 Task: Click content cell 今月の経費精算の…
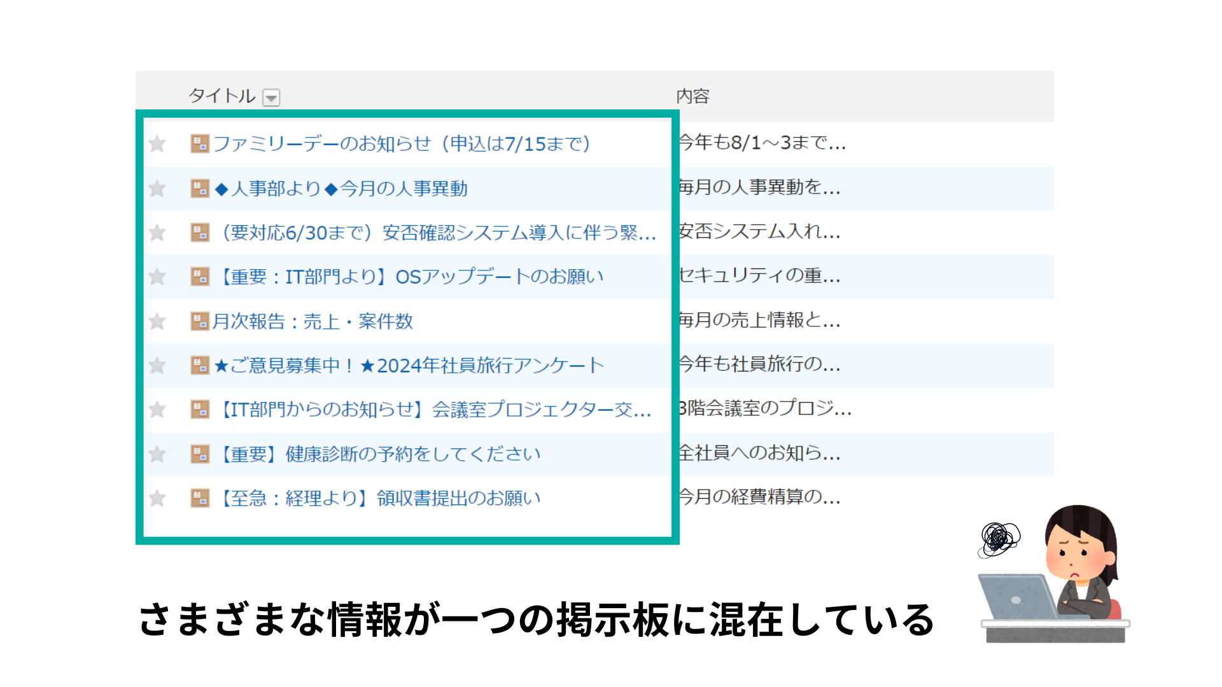coord(760,497)
